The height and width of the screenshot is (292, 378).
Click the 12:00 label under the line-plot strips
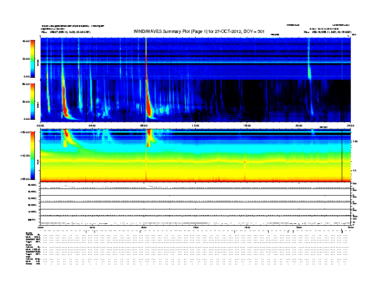coord(195,227)
